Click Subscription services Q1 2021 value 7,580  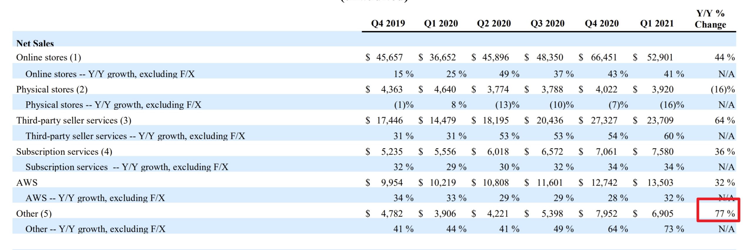(x=662, y=152)
